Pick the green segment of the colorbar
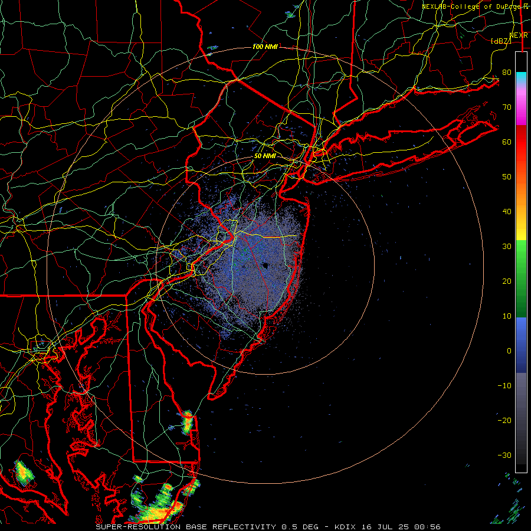This screenshot has width=531, height=531. pos(521,278)
